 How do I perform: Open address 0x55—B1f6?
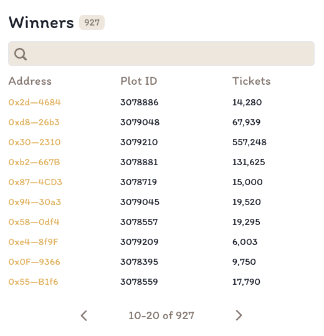[x=33, y=282]
